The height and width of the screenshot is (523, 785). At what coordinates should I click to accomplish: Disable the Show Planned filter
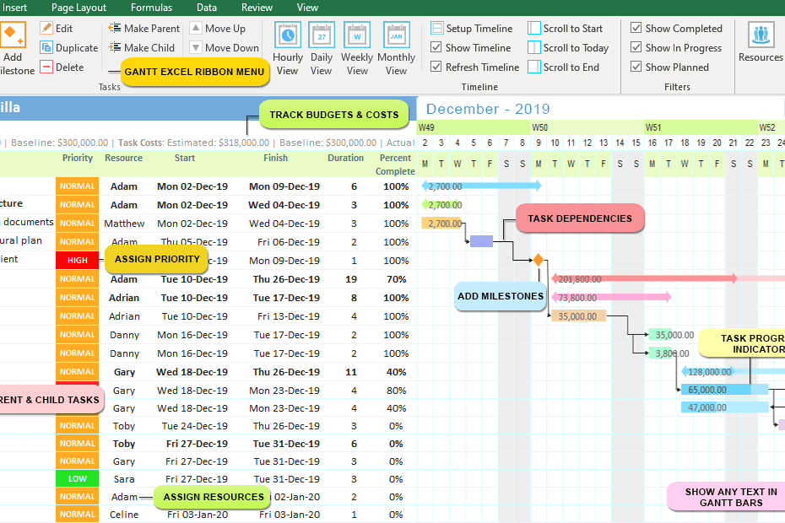pyautogui.click(x=636, y=67)
